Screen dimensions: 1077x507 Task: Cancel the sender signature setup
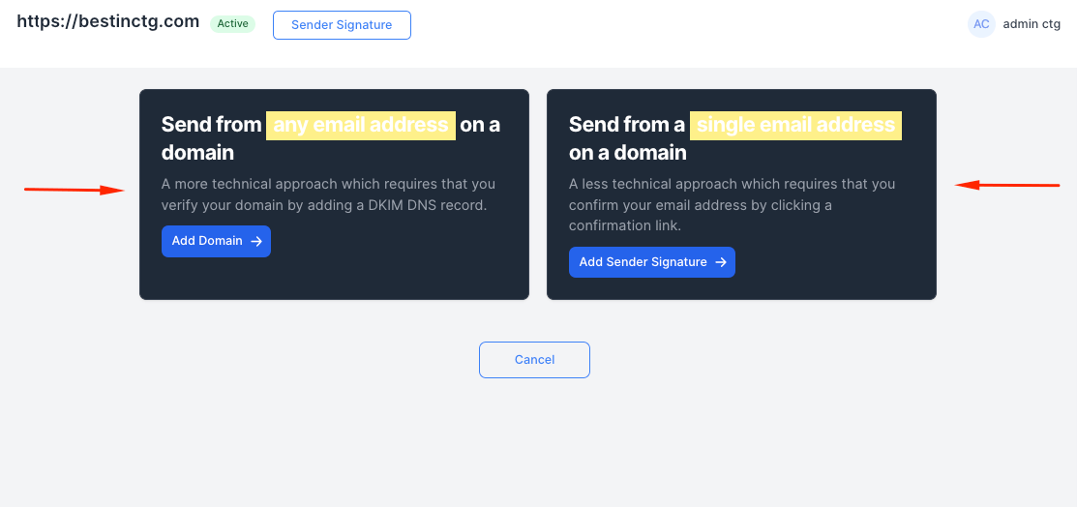pos(534,360)
